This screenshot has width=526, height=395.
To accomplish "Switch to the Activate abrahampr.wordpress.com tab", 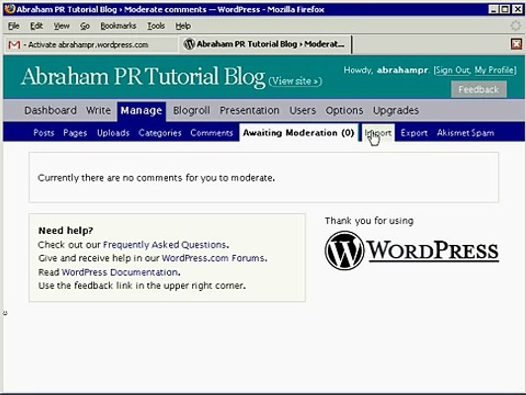I will click(92, 44).
